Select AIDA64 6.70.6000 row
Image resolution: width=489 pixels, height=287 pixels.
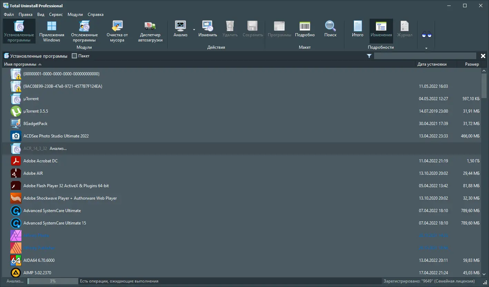pos(242,260)
